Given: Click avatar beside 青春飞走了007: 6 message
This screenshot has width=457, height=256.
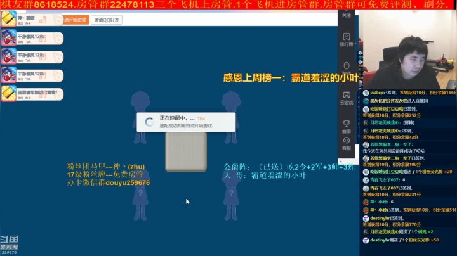Looking at the screenshot, I should pyautogui.click(x=366, y=180).
